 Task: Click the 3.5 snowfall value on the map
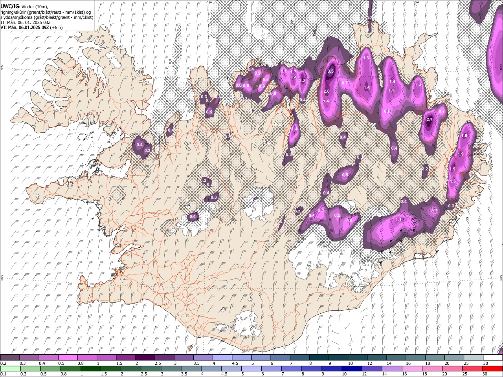point(330,71)
